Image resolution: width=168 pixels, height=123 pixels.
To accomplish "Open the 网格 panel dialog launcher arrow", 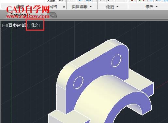I will tap(64, 7).
